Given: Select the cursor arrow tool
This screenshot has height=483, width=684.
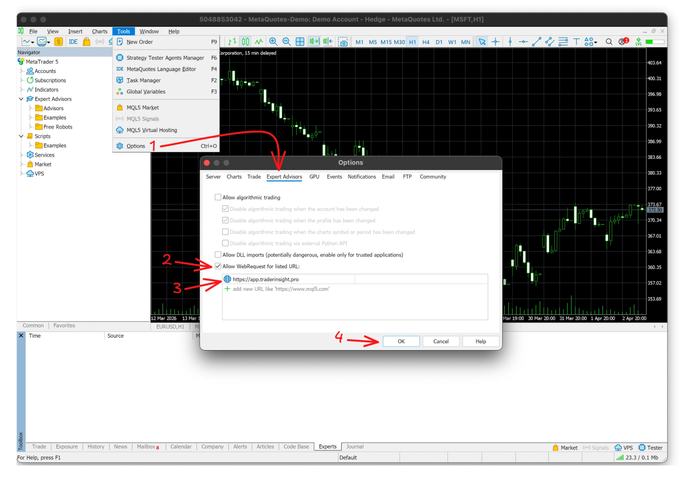Looking at the screenshot, I should click(x=482, y=42).
